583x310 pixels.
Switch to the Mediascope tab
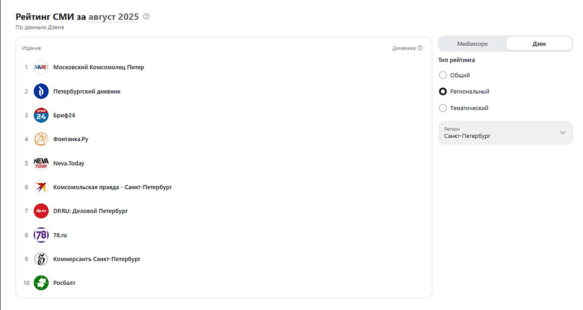coord(472,44)
